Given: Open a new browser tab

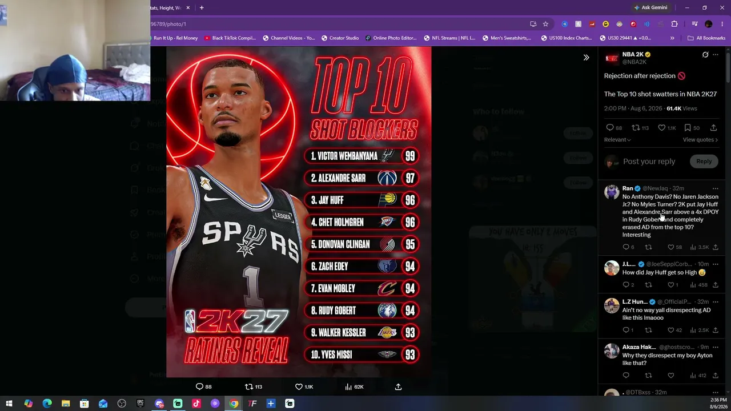Looking at the screenshot, I should click(x=202, y=8).
